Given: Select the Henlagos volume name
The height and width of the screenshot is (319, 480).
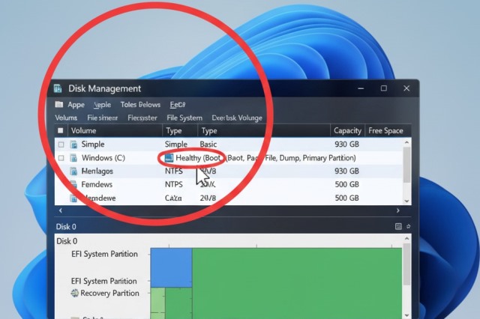Looking at the screenshot, I should [x=97, y=171].
